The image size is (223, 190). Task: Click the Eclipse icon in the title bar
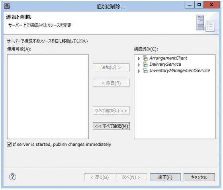7,6
